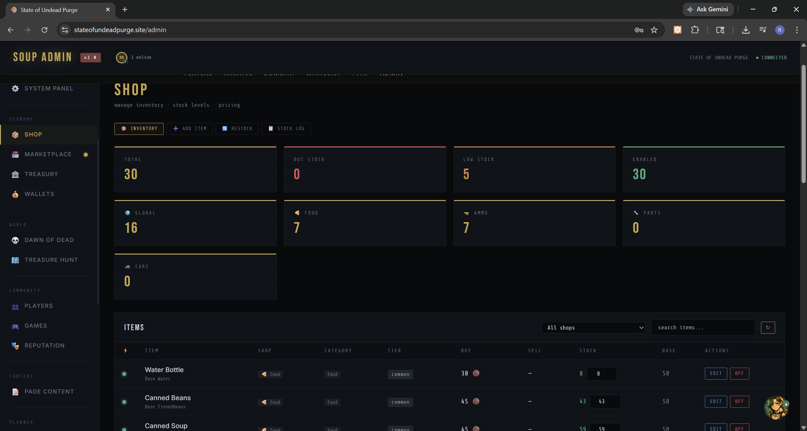
Task: Click the Shop box icon in sidebar
Action: 15,135
